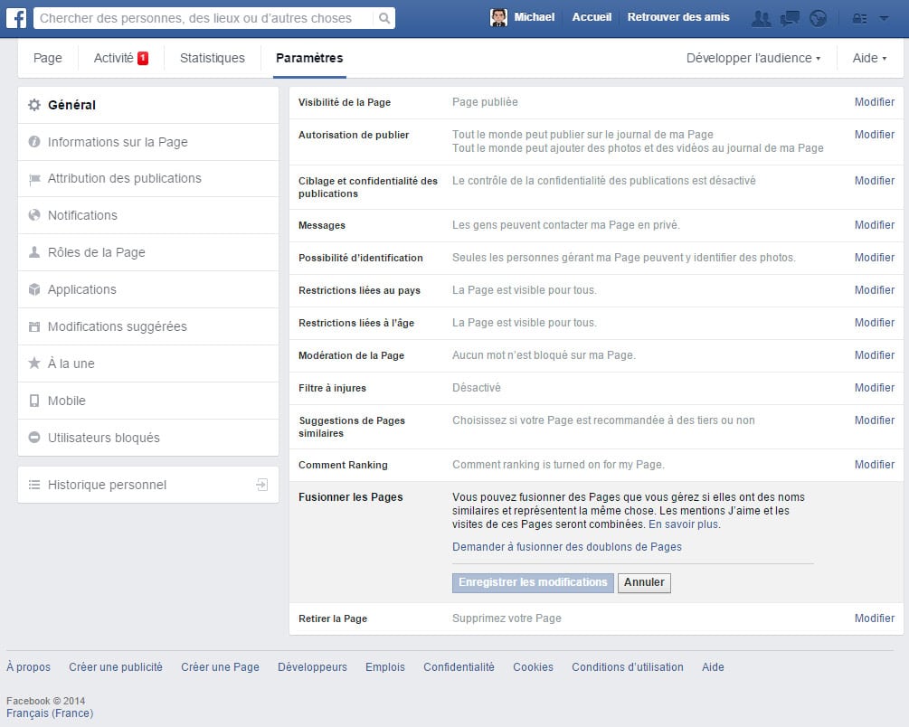Click Modifier next to Filtre à injures
Screen dimensions: 909x727
point(874,388)
